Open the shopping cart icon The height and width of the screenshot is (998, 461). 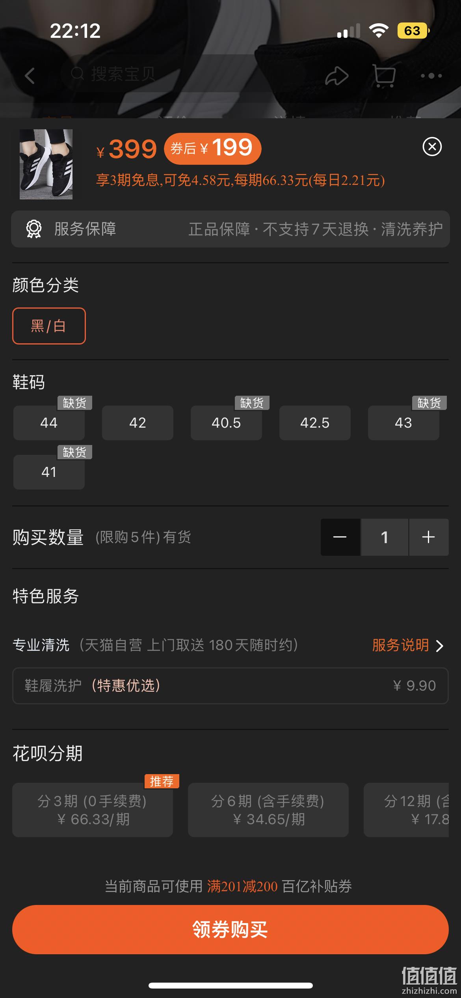point(384,76)
